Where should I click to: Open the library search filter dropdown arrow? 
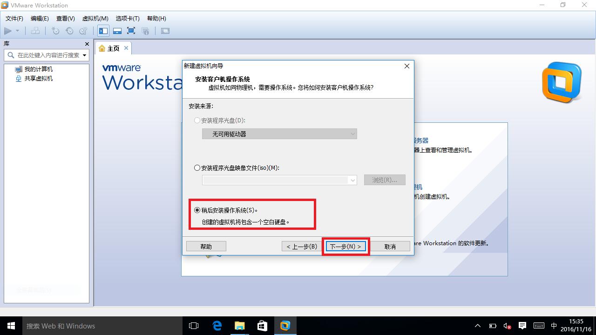[x=85, y=55]
